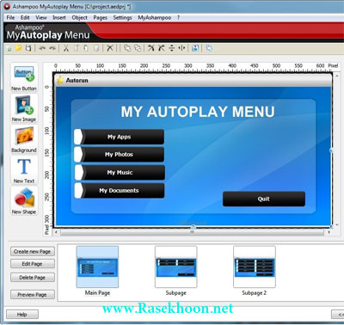Image resolution: width=344 pixels, height=325 pixels.
Task: Open the Pages menu
Action: point(101,18)
